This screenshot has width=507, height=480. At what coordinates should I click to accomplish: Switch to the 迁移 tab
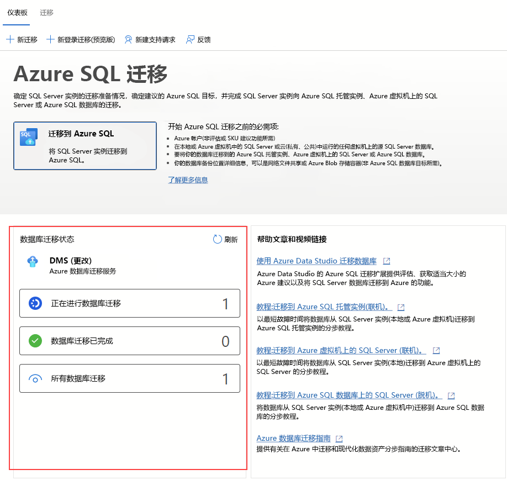[x=46, y=13]
